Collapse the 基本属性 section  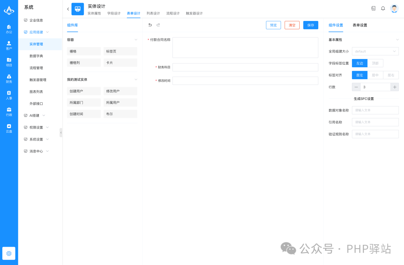click(x=397, y=40)
